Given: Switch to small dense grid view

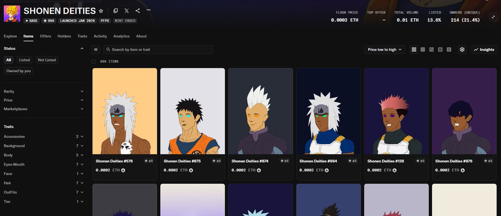Looking at the screenshot, I should pyautogui.click(x=423, y=50).
